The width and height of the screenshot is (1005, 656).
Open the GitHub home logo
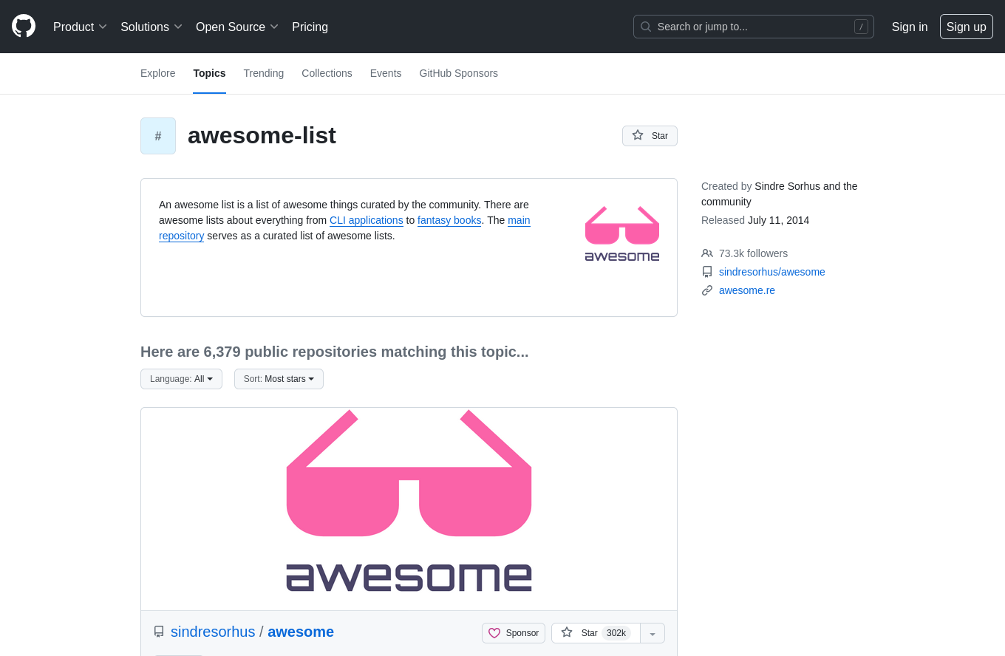[24, 26]
